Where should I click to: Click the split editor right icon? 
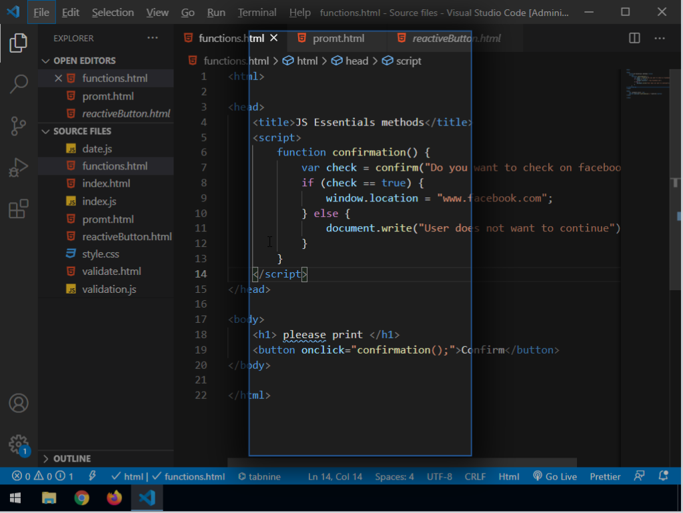click(x=634, y=39)
